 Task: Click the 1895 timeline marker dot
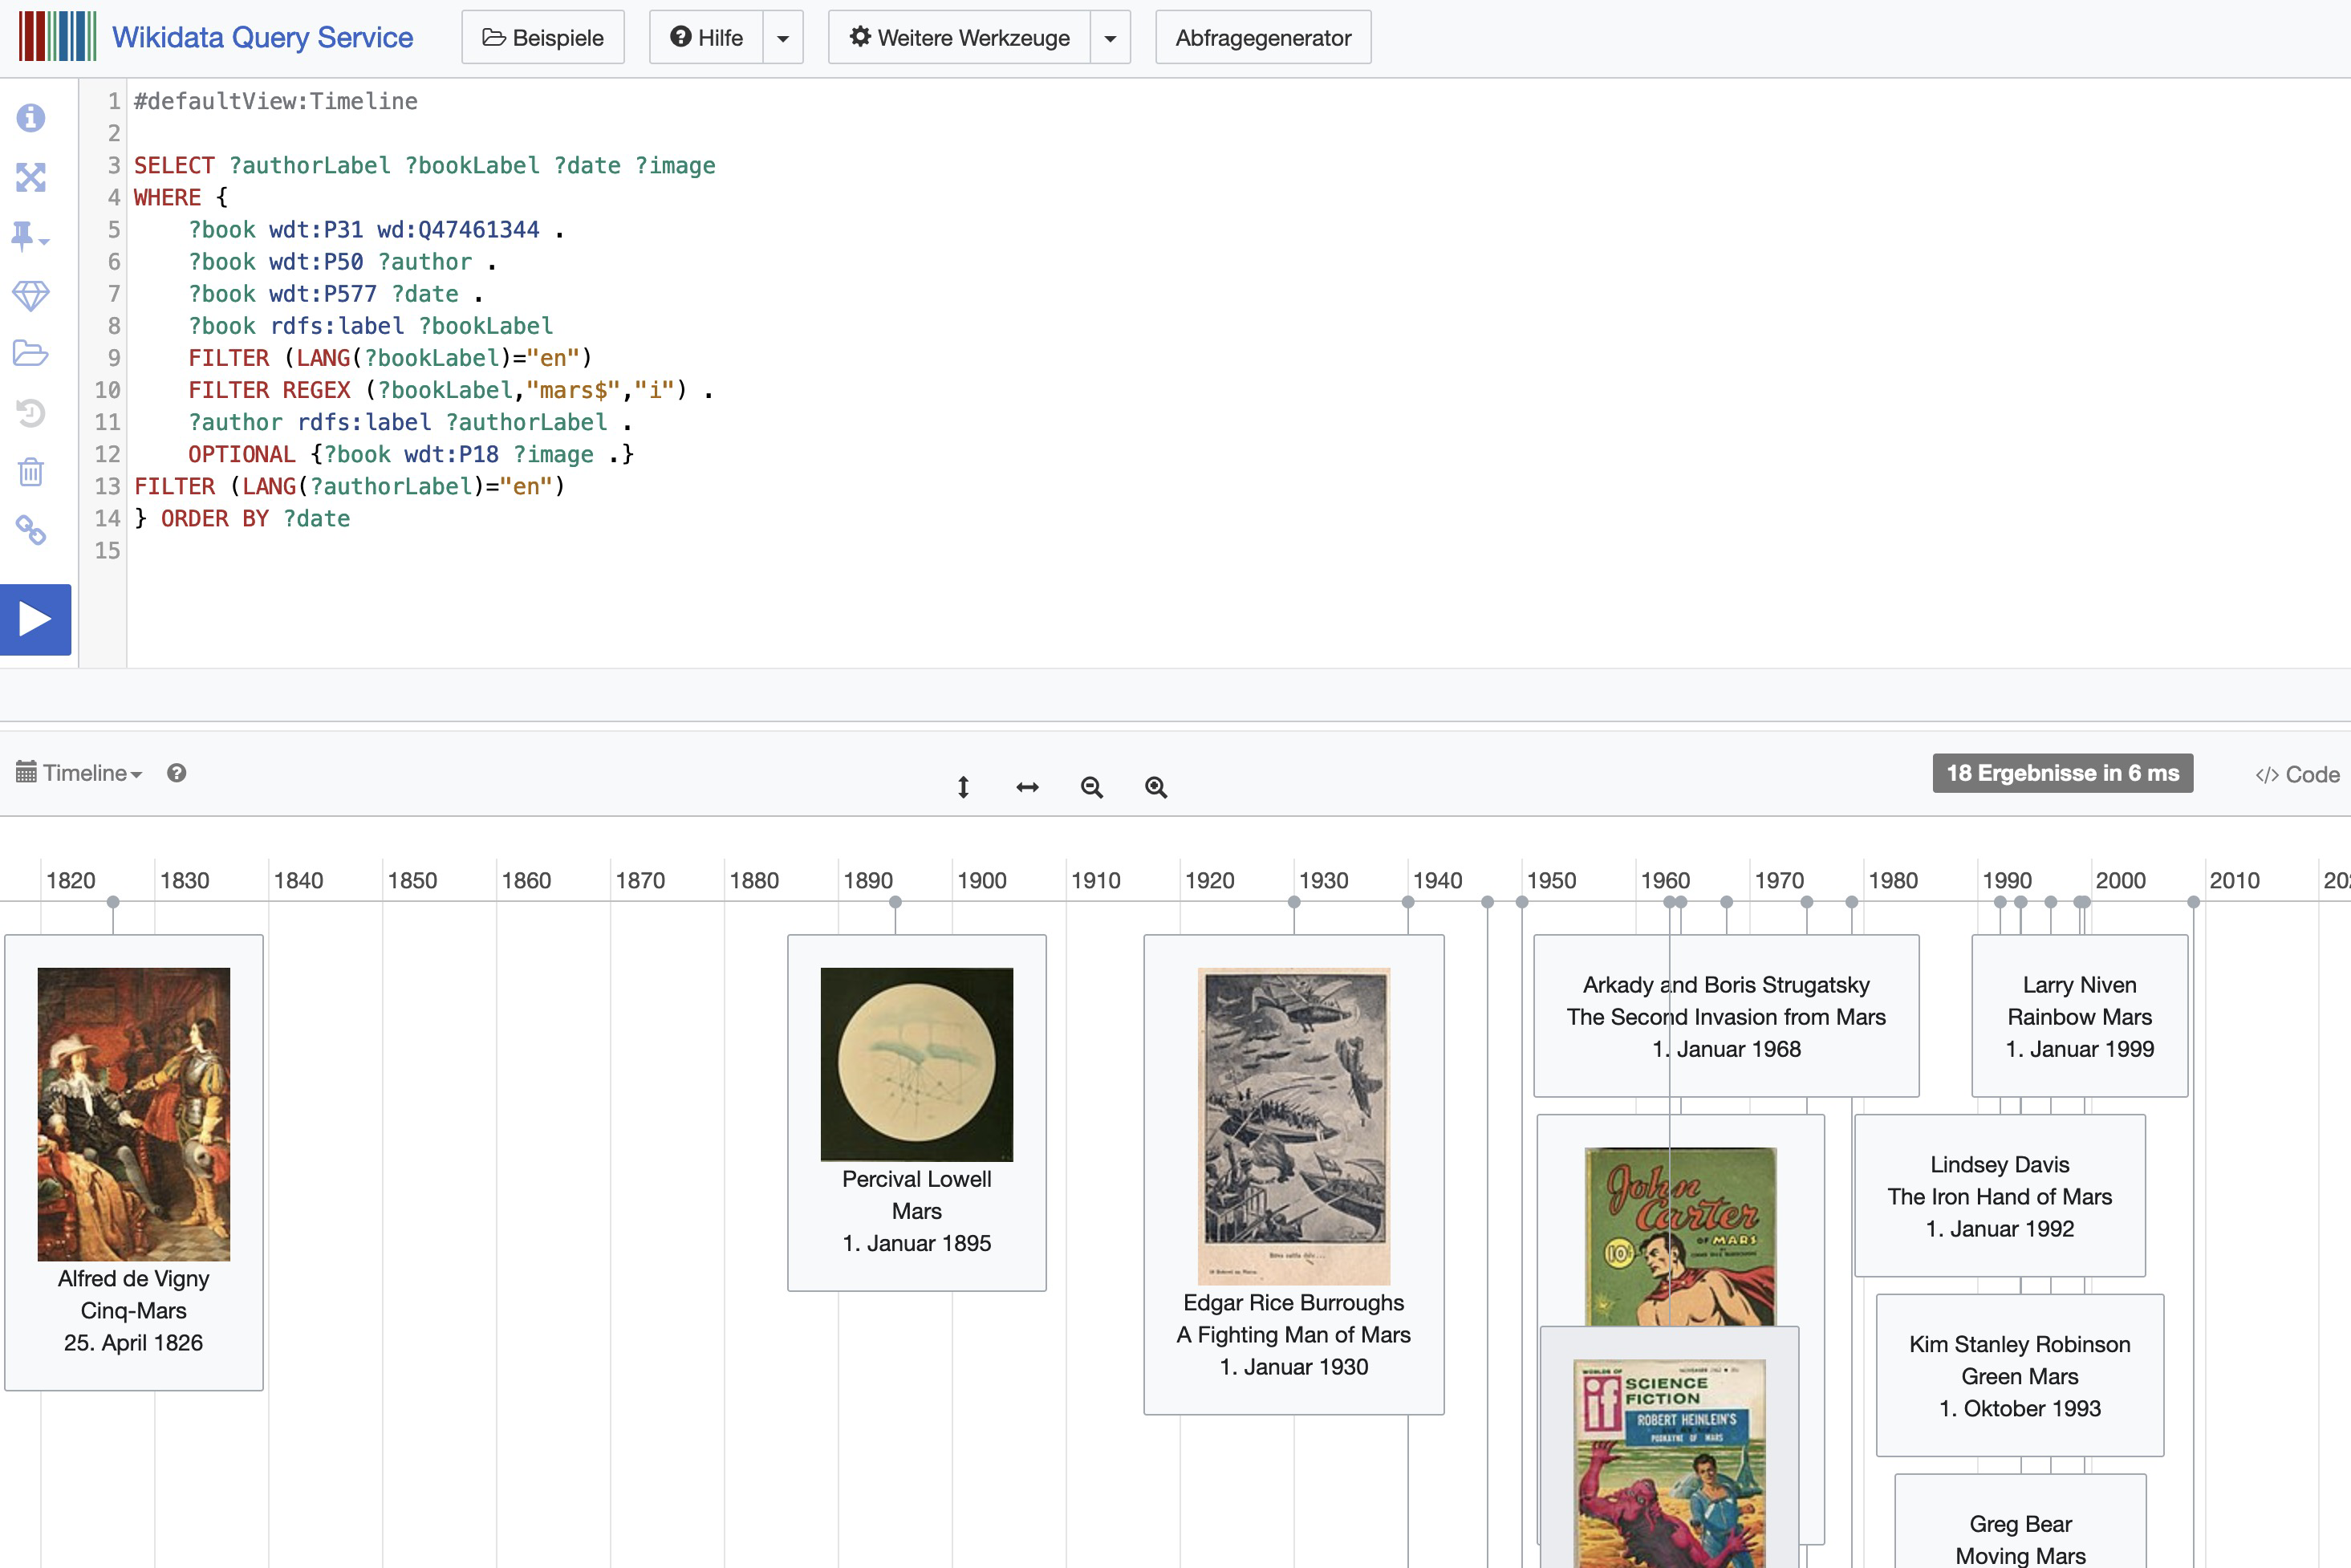(895, 902)
